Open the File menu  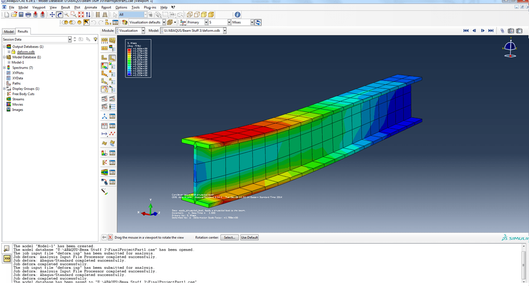click(x=11, y=7)
